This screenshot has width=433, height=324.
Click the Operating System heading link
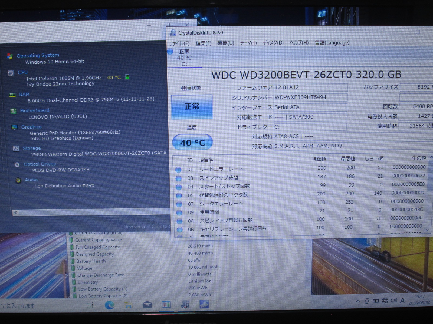click(x=38, y=55)
